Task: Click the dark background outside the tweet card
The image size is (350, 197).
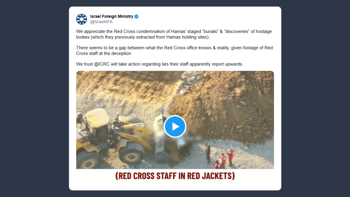Action: [x=33, y=98]
